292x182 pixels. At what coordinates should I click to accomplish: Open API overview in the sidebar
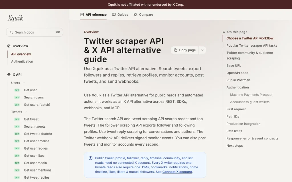pyautogui.click(x=21, y=54)
